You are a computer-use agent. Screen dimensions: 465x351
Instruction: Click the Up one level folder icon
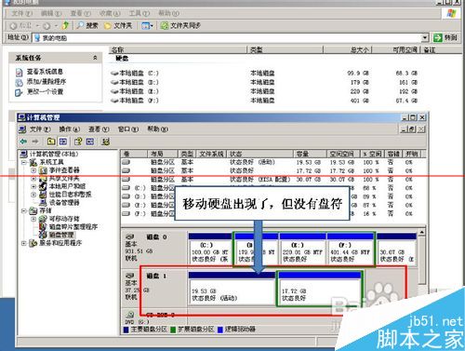pyautogui.click(x=51, y=142)
